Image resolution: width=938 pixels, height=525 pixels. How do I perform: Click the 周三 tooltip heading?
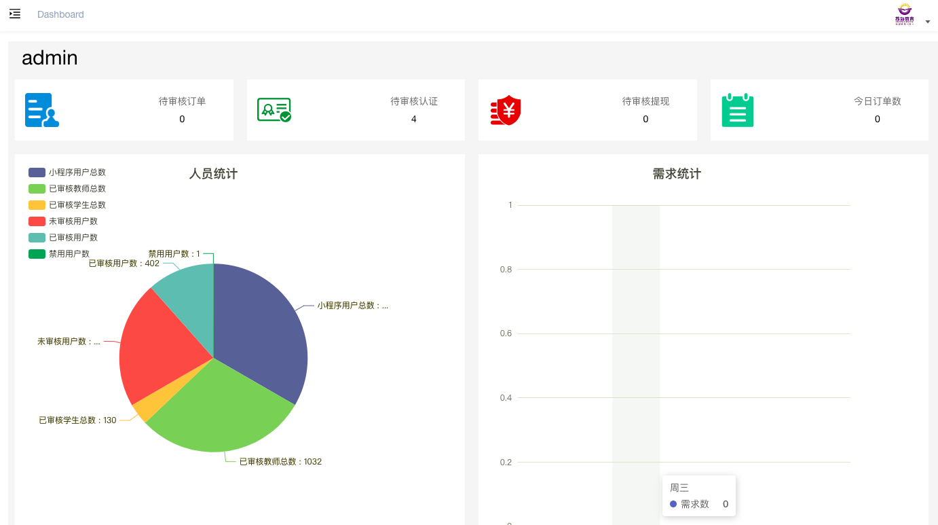pos(679,488)
